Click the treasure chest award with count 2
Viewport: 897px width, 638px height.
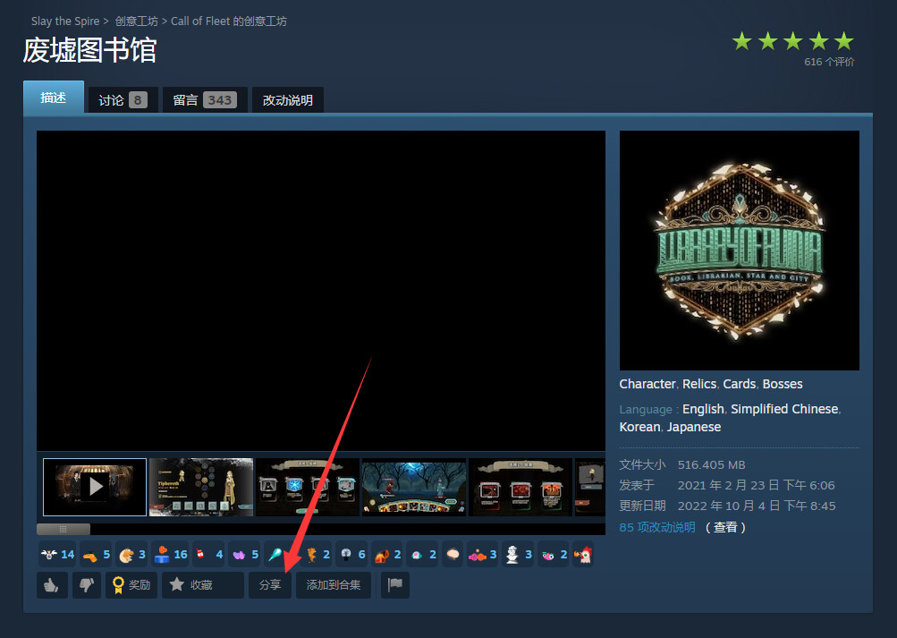tap(387, 554)
